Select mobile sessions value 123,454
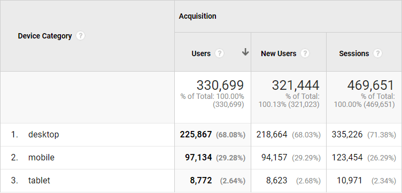Image resolution: width=402 pixels, height=193 pixels. [x=347, y=157]
